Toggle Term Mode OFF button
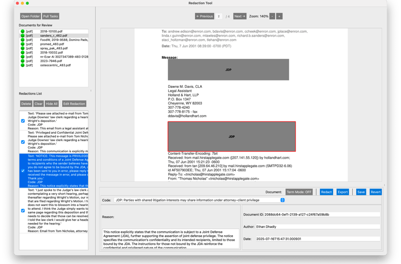Viewport: 401px width, 264px height. tap(299, 192)
